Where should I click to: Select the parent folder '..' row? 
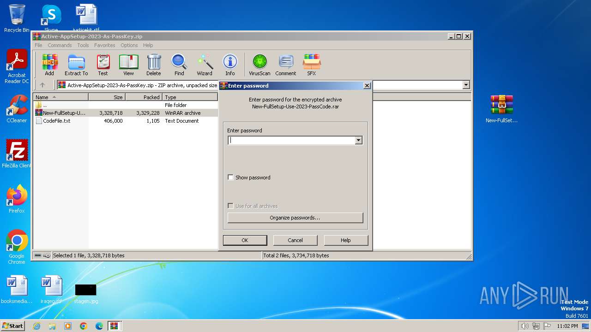click(x=125, y=105)
